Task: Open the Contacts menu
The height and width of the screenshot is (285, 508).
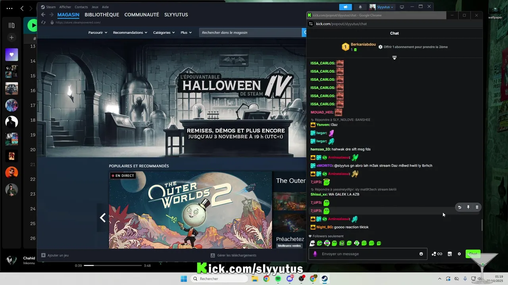Action: click(81, 7)
